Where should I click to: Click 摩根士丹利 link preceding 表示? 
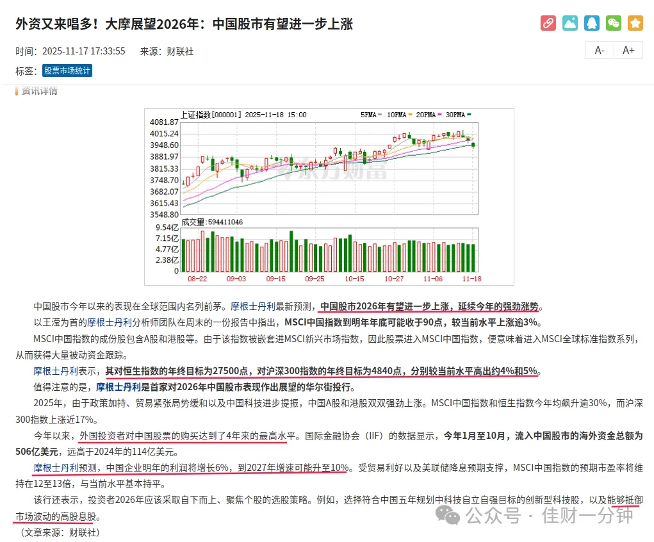click(x=56, y=371)
